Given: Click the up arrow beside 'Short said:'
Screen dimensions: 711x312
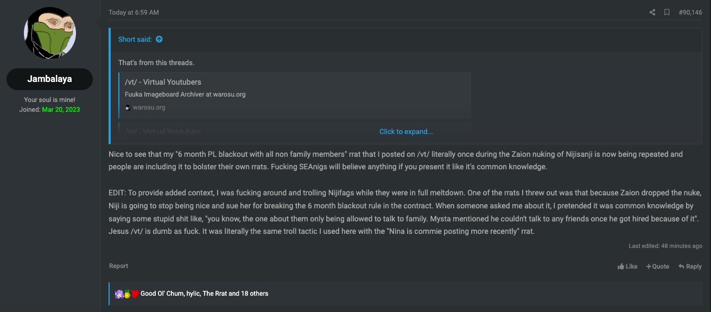Looking at the screenshot, I should [159, 39].
